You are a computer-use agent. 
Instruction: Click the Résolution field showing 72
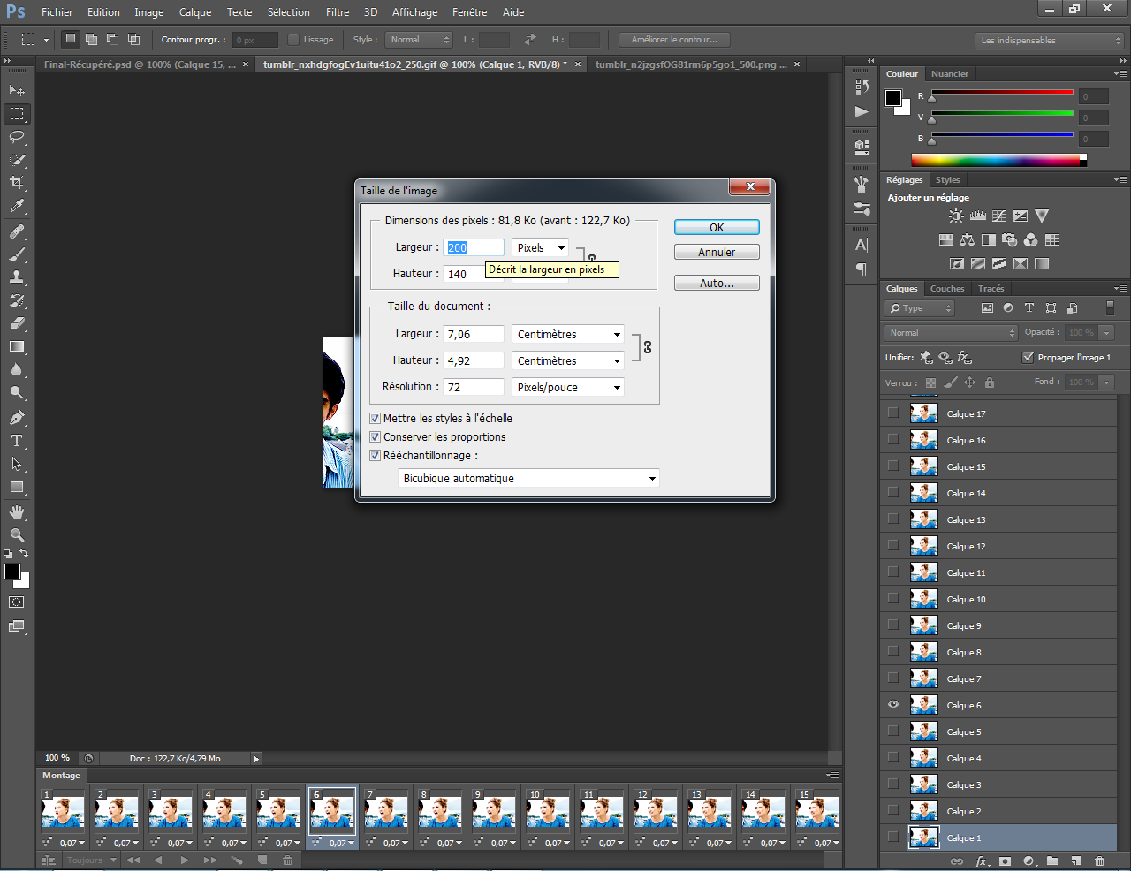pos(474,388)
